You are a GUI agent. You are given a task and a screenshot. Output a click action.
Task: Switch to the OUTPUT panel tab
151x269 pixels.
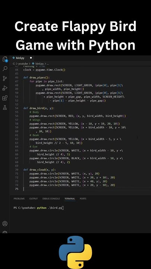pos(34,199)
